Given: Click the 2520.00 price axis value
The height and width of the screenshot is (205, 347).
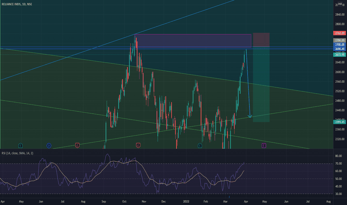Looking at the screenshot, I should coord(340,91).
